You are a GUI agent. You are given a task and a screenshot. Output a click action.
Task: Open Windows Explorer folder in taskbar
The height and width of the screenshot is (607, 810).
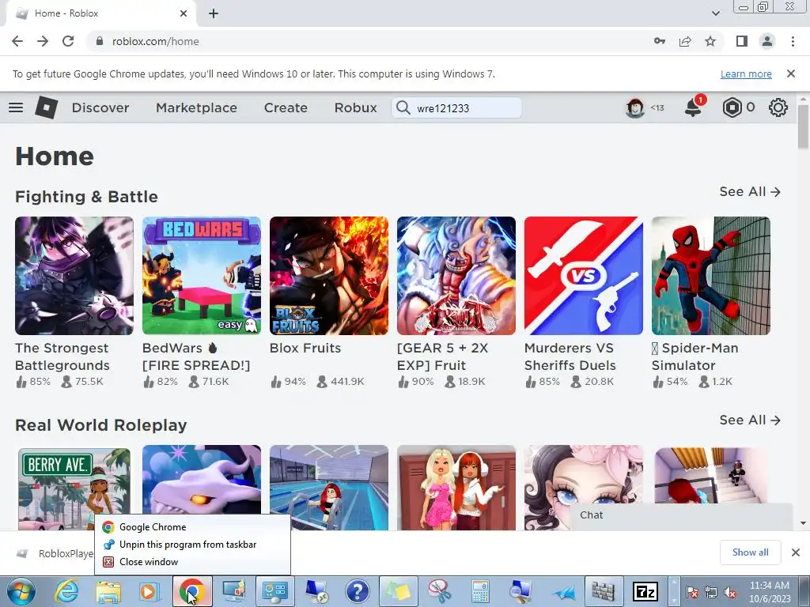pos(108,591)
